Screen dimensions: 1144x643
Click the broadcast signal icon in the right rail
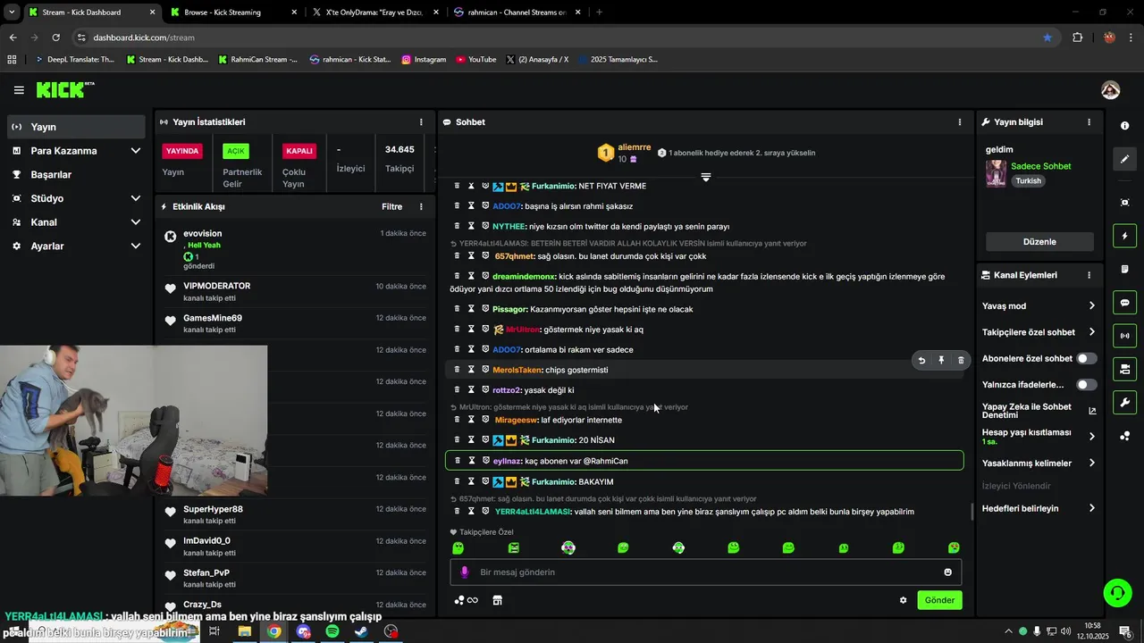[x=1125, y=336]
